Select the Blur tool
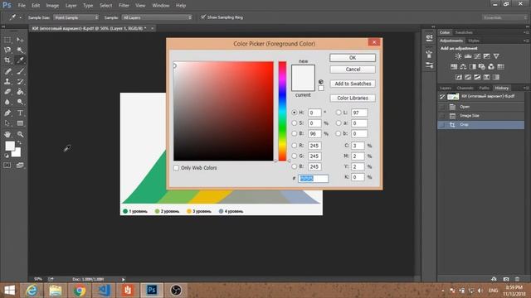Viewport: 531px width, 298px height. [7, 102]
